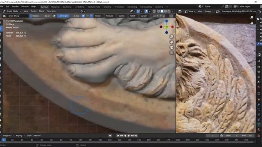Switch to the Modeling workspace tab
This screenshot has height=147, width=262.
[55, 7]
